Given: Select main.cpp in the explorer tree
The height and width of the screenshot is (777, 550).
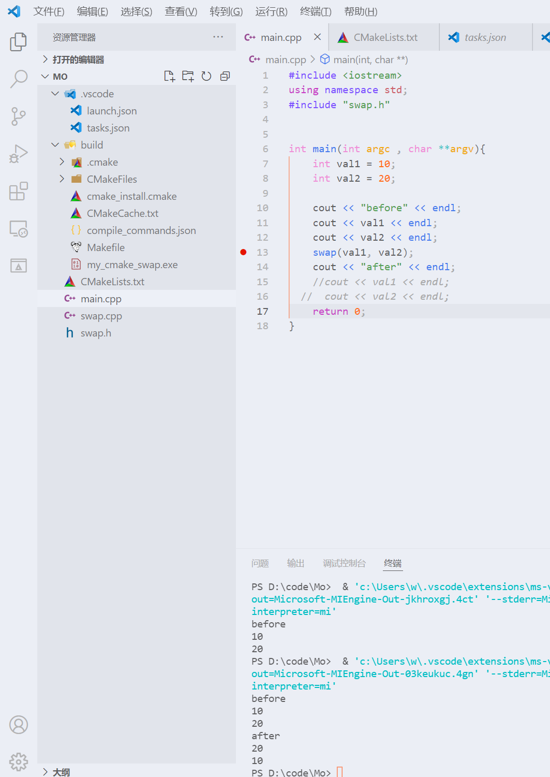Looking at the screenshot, I should [x=137, y=299].
